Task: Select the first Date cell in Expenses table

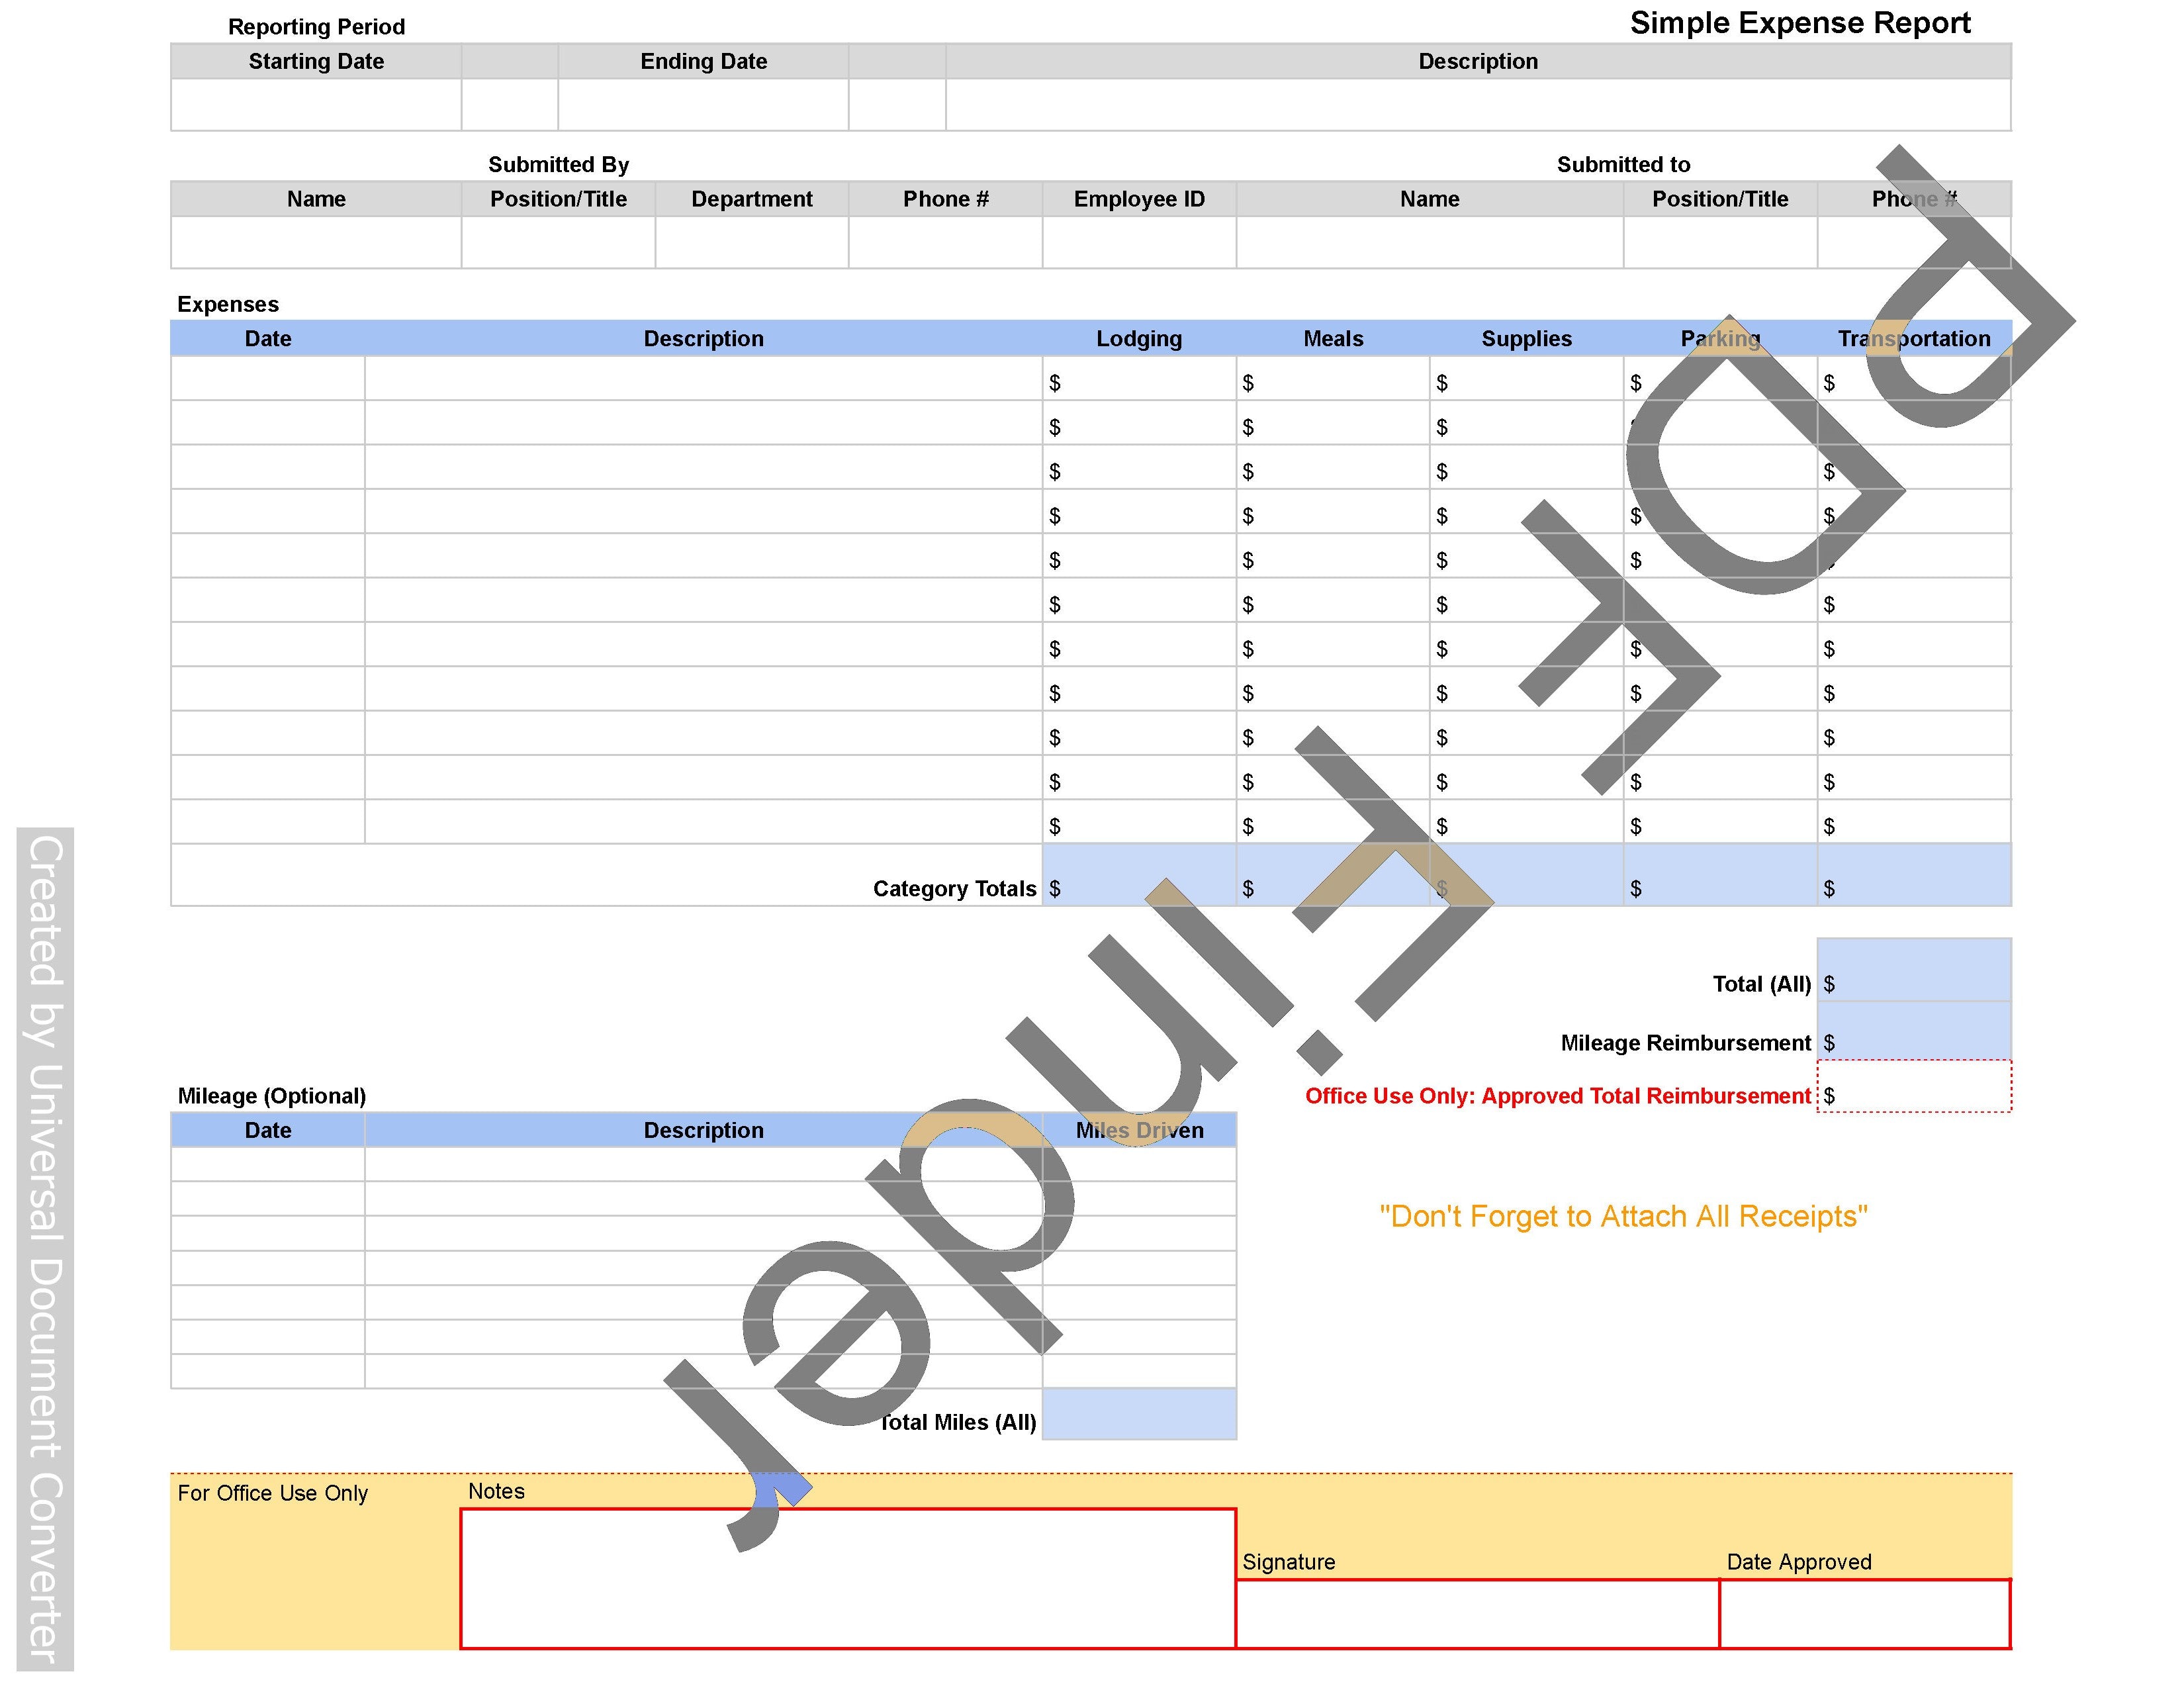Action: 267,381
